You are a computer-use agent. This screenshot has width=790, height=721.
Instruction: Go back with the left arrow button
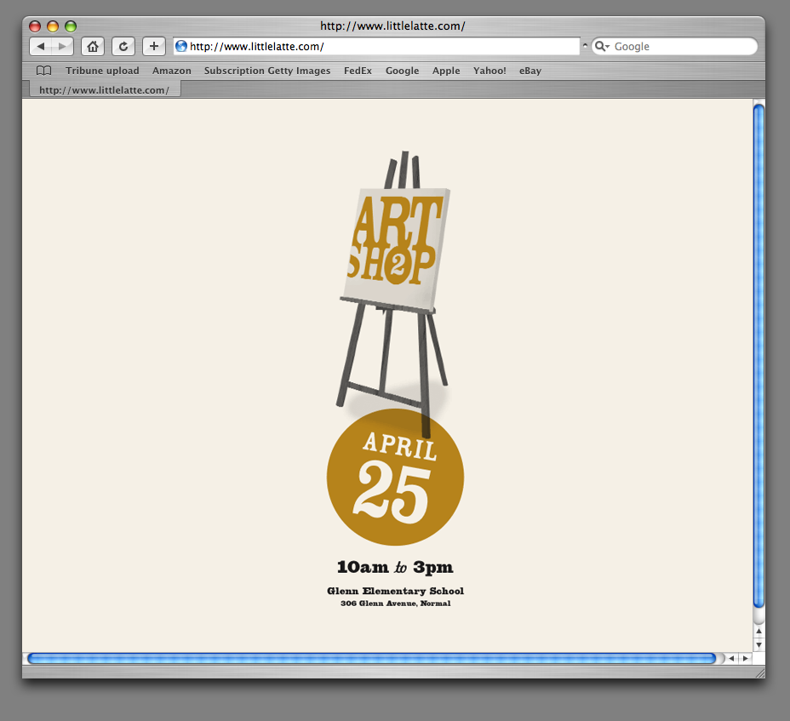pos(41,46)
